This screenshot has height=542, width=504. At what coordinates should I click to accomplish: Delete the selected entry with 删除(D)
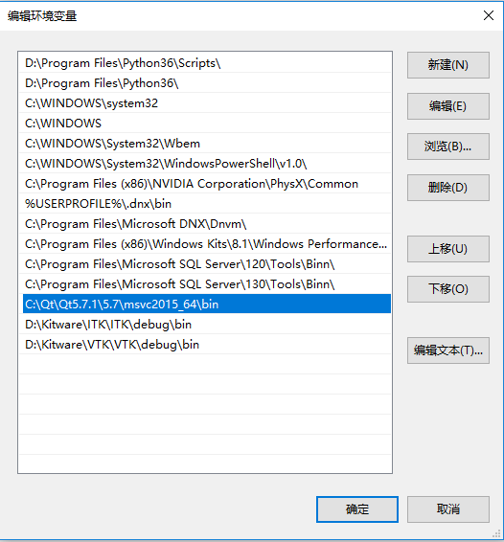(448, 188)
